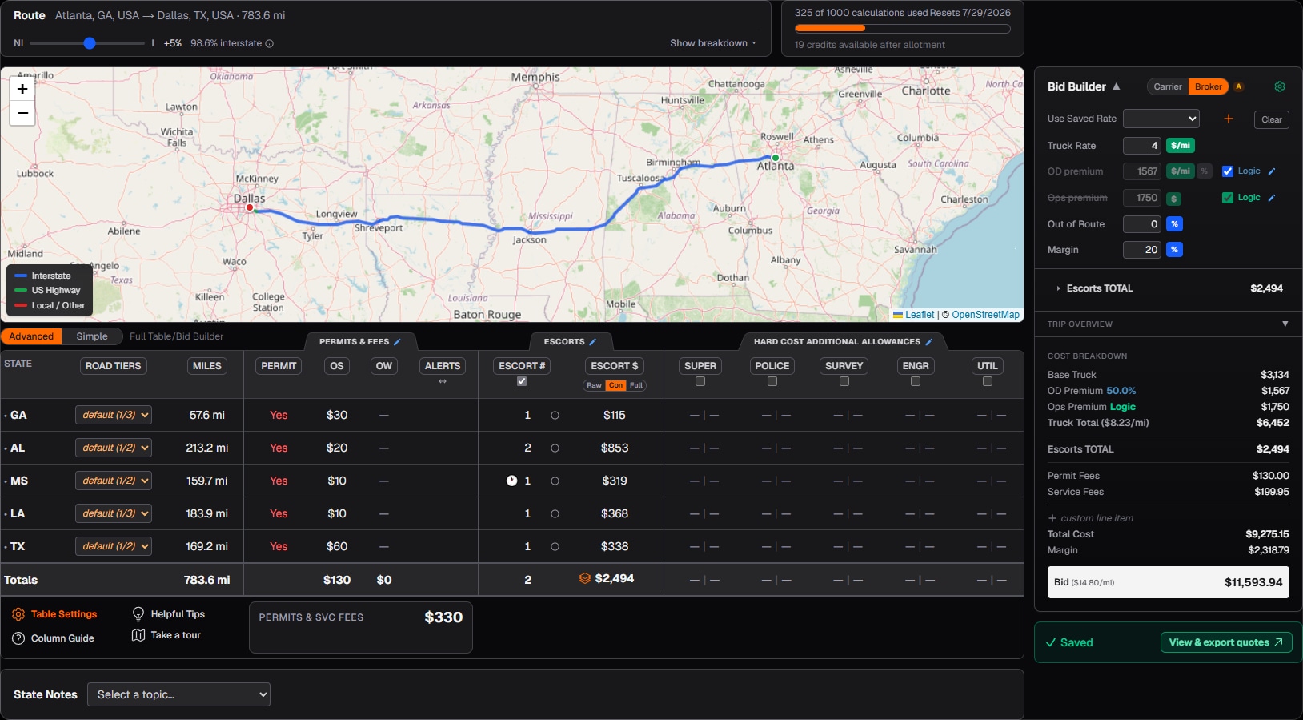Enable the SURVEY column checkbox
Image resolution: width=1303 pixels, height=720 pixels.
coord(844,382)
